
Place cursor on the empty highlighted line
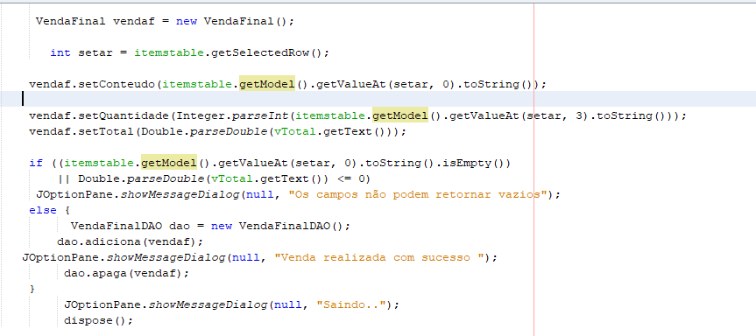tap(378, 99)
